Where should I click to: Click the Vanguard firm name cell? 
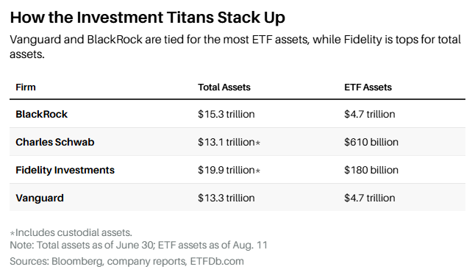40,198
